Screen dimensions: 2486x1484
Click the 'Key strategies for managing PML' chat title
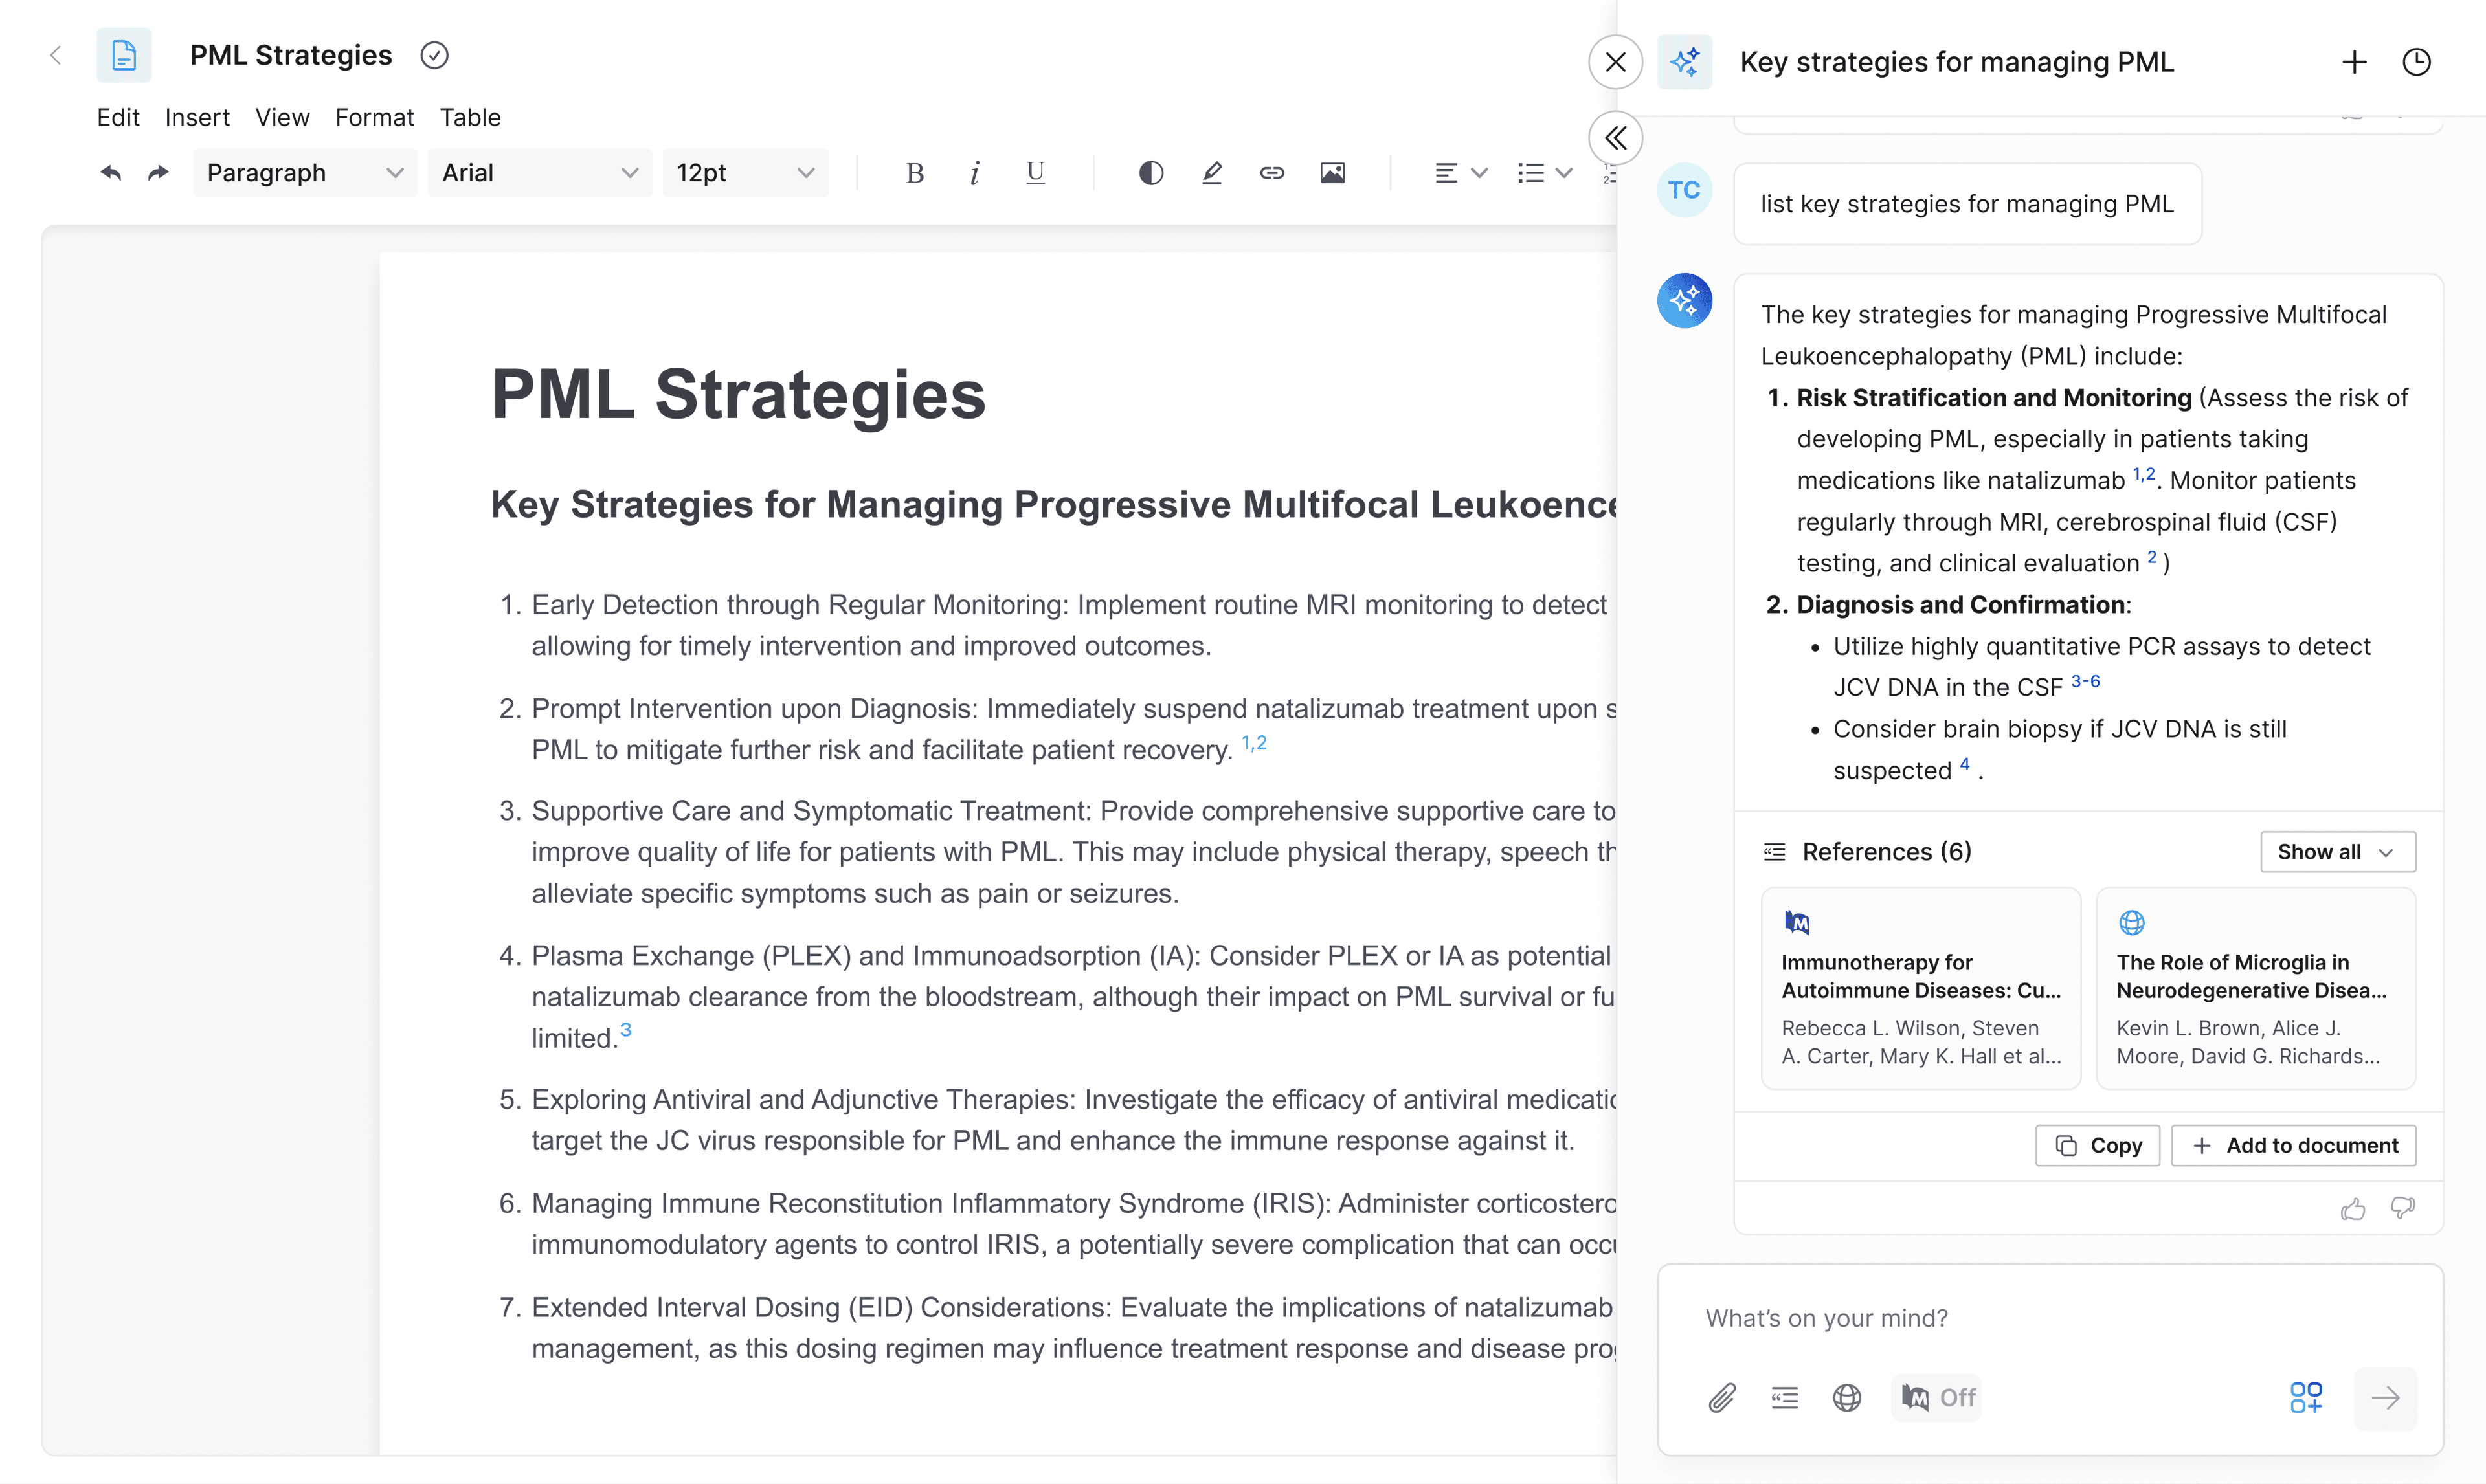(x=1957, y=62)
